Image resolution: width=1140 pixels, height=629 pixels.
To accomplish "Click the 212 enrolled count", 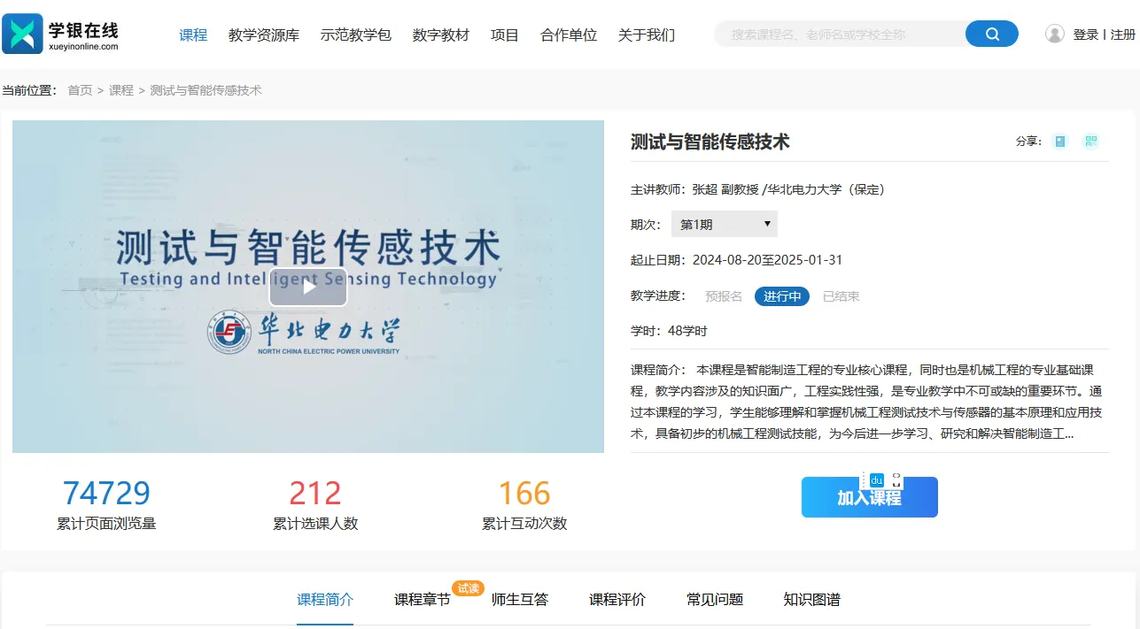I will 315,493.
